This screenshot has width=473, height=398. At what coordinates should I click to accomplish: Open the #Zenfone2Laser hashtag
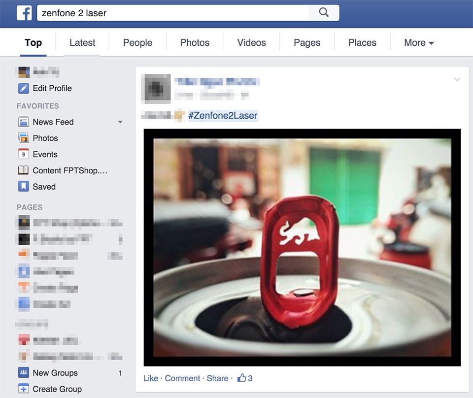pyautogui.click(x=224, y=115)
